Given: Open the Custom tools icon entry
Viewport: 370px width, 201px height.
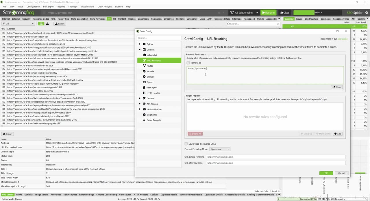Looking at the screenshot, I should [144, 98].
